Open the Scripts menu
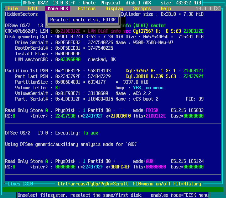The height and width of the screenshot is (198, 226). [x=142, y=8]
